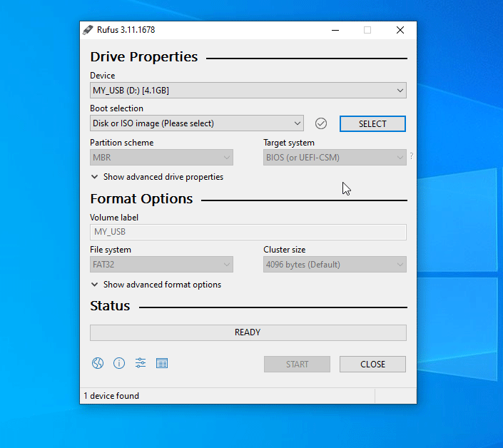Click the 'Boot selection' label

point(116,108)
